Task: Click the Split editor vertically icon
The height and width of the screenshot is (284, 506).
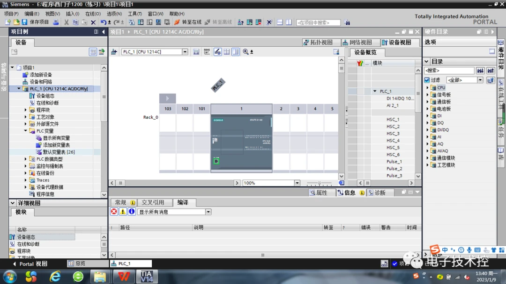Action: 289,22
